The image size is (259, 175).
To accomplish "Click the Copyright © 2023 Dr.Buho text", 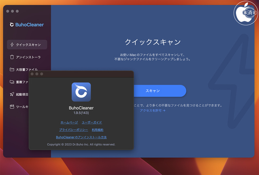I will click(81, 144).
